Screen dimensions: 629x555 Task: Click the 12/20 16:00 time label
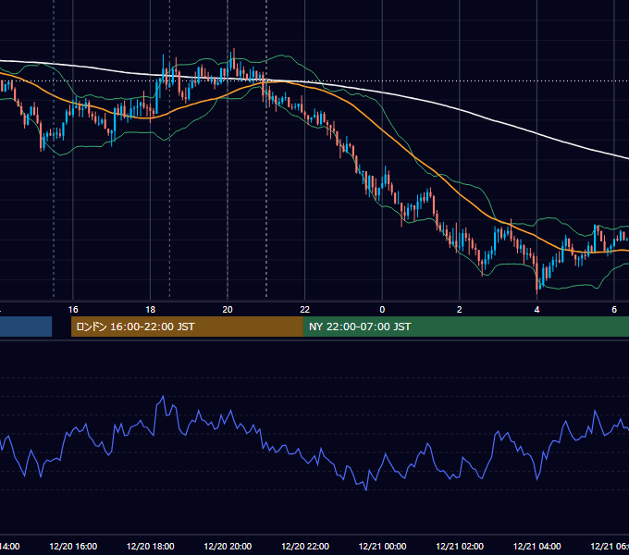[73, 546]
